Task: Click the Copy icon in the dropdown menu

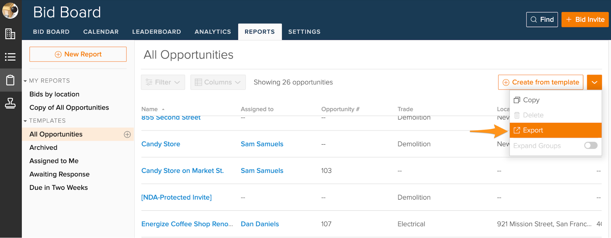Action: [517, 100]
